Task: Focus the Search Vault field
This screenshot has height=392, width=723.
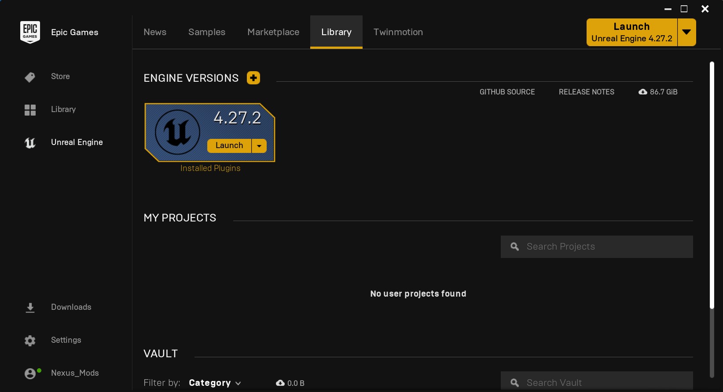Action: (597, 381)
